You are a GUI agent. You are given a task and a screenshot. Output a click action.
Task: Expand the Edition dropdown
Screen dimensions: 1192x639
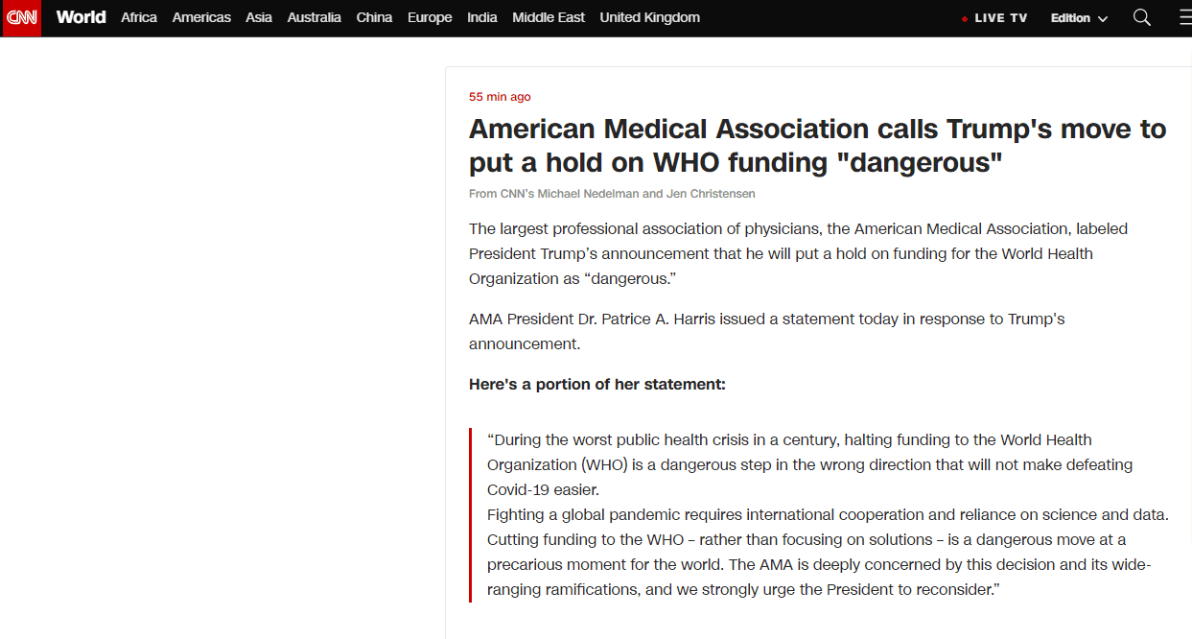coord(1079,18)
